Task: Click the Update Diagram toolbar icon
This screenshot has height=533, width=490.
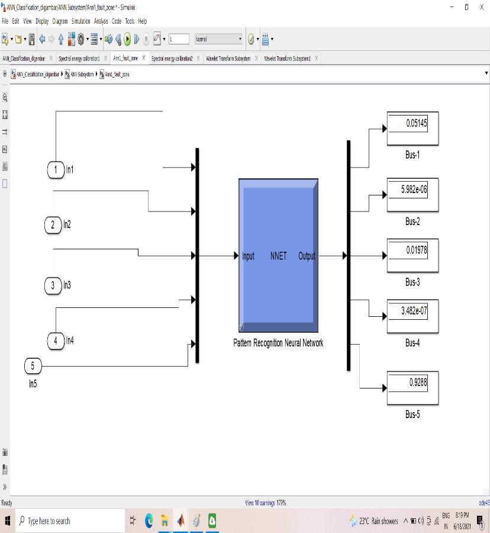Action: tap(108, 40)
